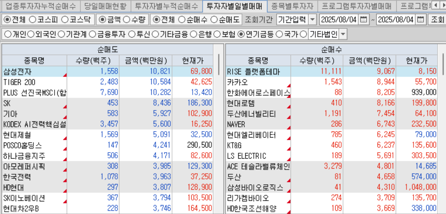Click tab scroll left arrow
This screenshot has height=214, width=446.
(x=436, y=5)
